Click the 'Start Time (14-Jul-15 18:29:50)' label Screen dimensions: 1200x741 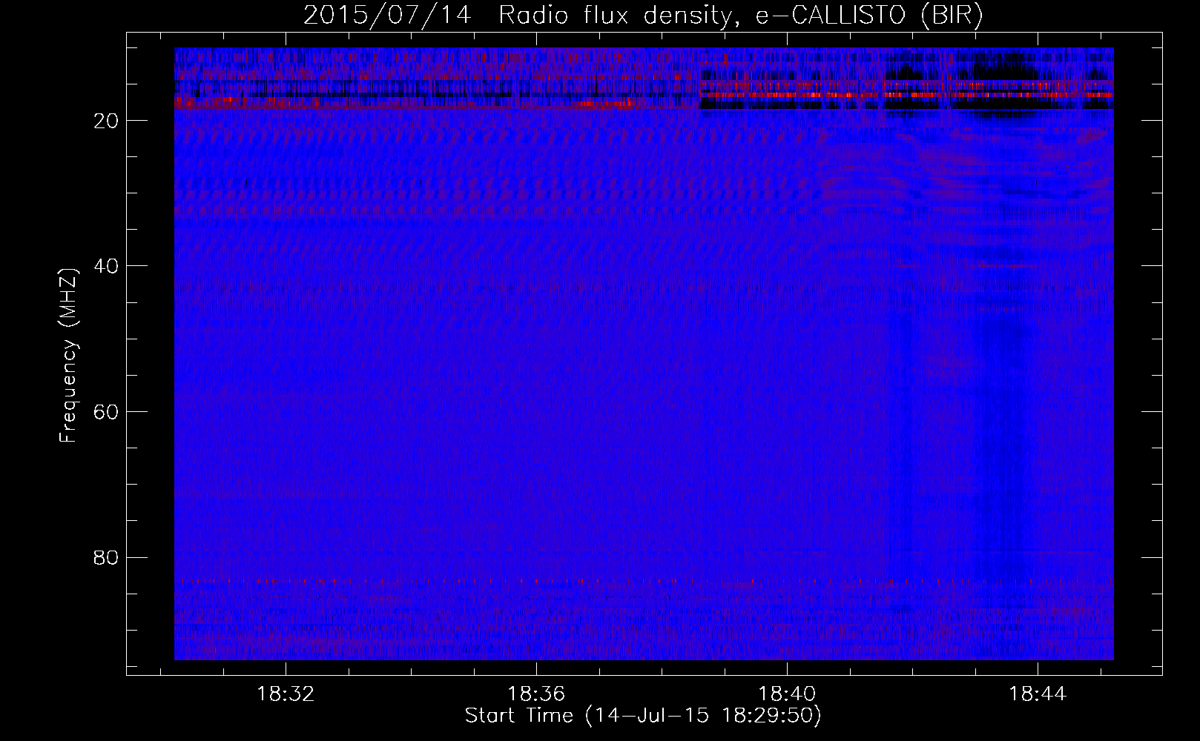(643, 716)
